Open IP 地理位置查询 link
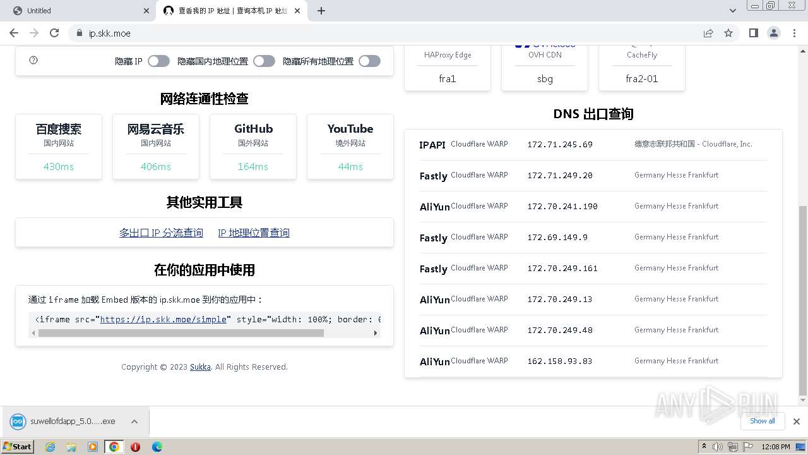The height and width of the screenshot is (455, 808). (254, 233)
